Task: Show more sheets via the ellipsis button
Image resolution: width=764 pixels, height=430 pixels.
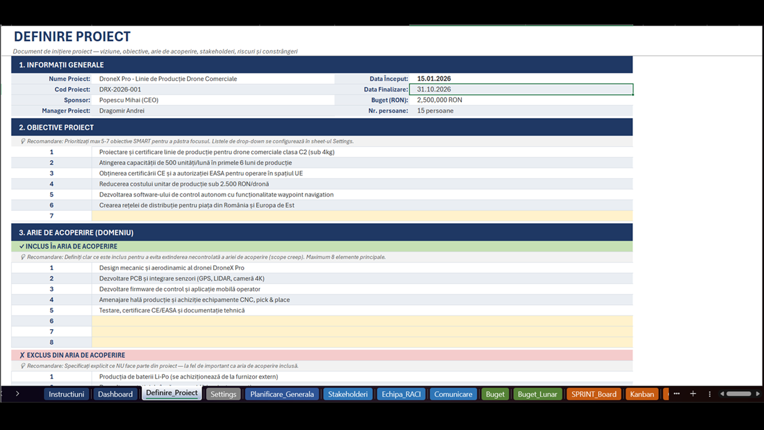Action: point(676,394)
